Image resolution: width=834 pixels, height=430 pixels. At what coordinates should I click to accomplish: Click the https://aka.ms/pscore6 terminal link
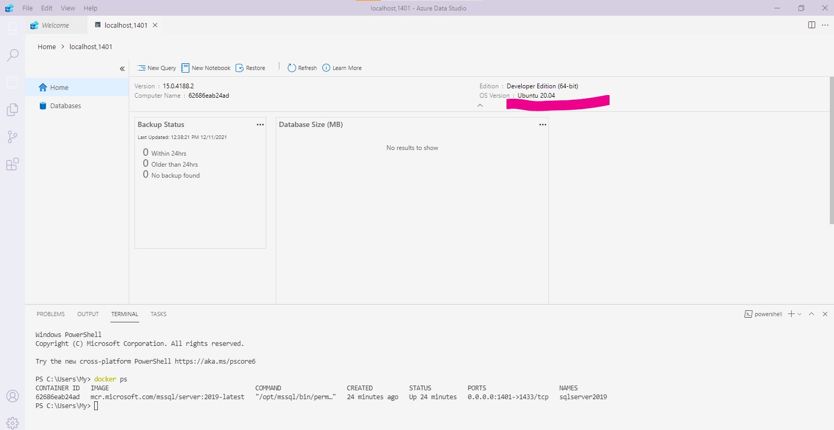click(215, 362)
